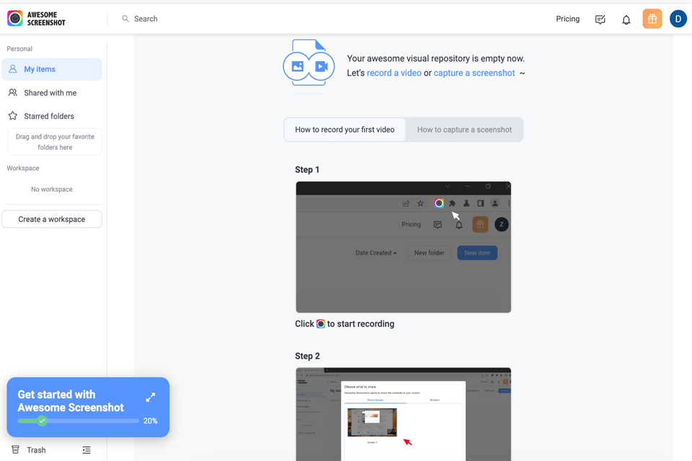The width and height of the screenshot is (692, 461).
Task: Click the "20%" progress value
Action: 151,421
